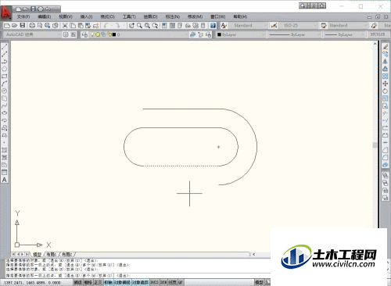This screenshot has width=391, height=286.
Task: Select the Multiline Text A tool
Action: (5, 180)
